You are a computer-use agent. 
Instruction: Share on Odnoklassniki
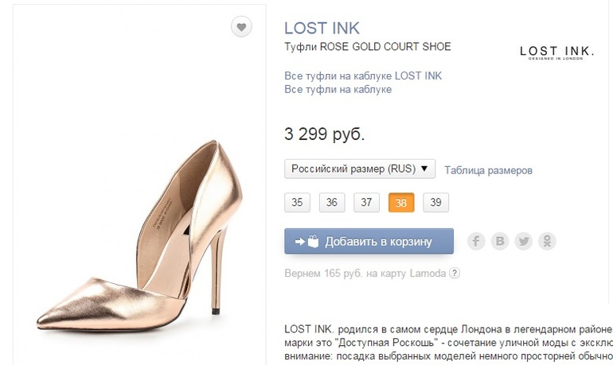point(548,241)
